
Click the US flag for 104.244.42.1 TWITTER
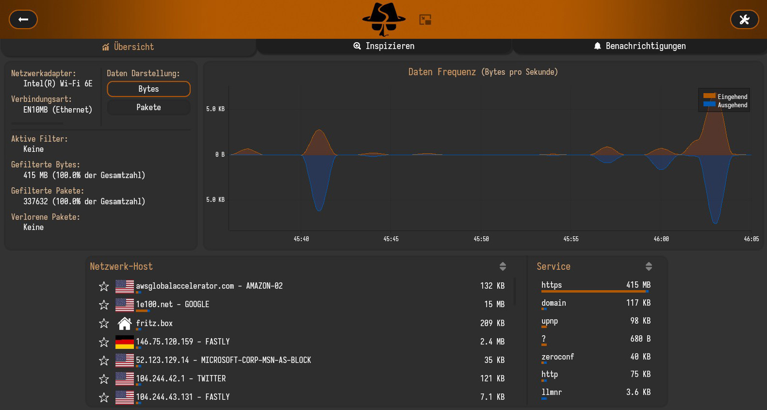pyautogui.click(x=125, y=379)
